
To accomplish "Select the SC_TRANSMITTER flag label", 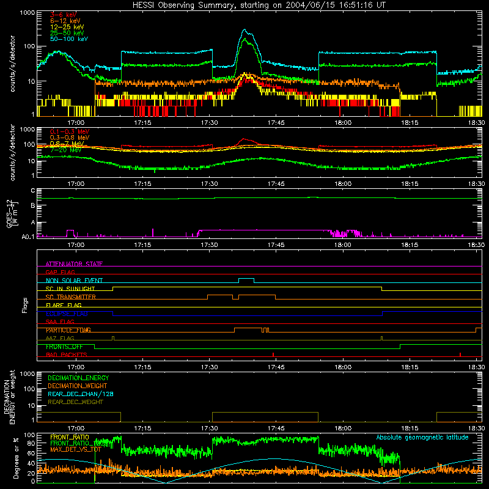I will click(x=70, y=297).
